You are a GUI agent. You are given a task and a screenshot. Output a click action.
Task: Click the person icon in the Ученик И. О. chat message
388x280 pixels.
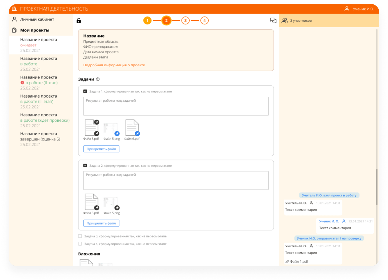(x=344, y=221)
